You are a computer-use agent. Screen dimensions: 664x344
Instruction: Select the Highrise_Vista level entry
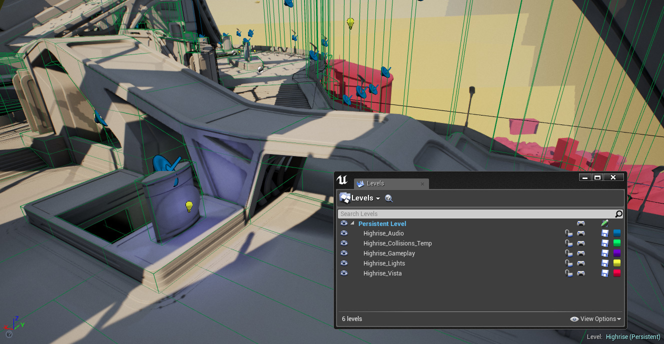tap(382, 273)
